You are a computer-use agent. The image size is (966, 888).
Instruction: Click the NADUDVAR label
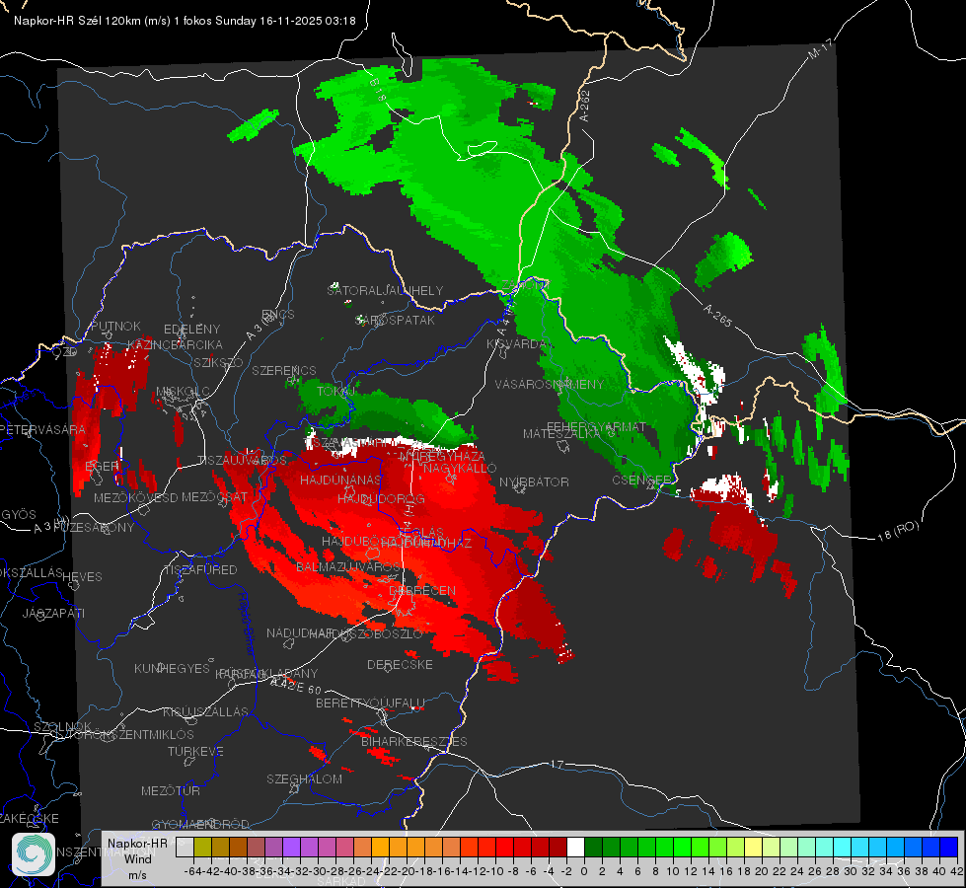tap(300, 632)
